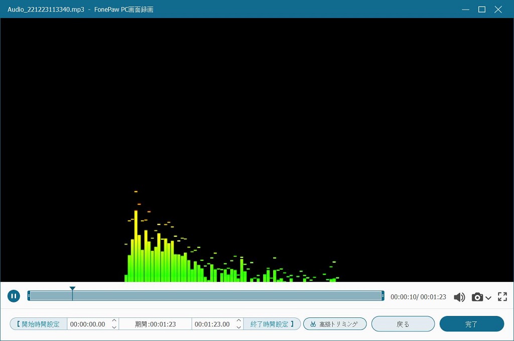Click the 終了時間設定 button
The image size is (514, 341).
pos(272,324)
